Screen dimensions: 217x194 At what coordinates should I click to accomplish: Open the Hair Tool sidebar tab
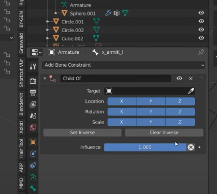[21, 148]
